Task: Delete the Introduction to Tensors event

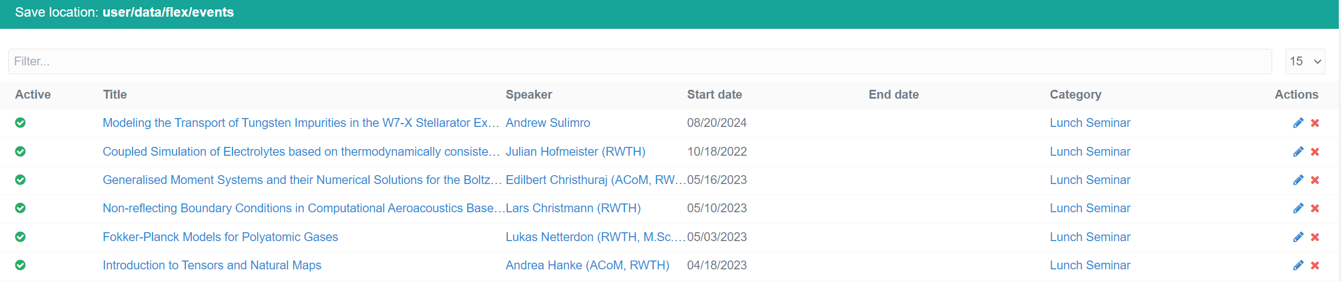Action: 1315,265
